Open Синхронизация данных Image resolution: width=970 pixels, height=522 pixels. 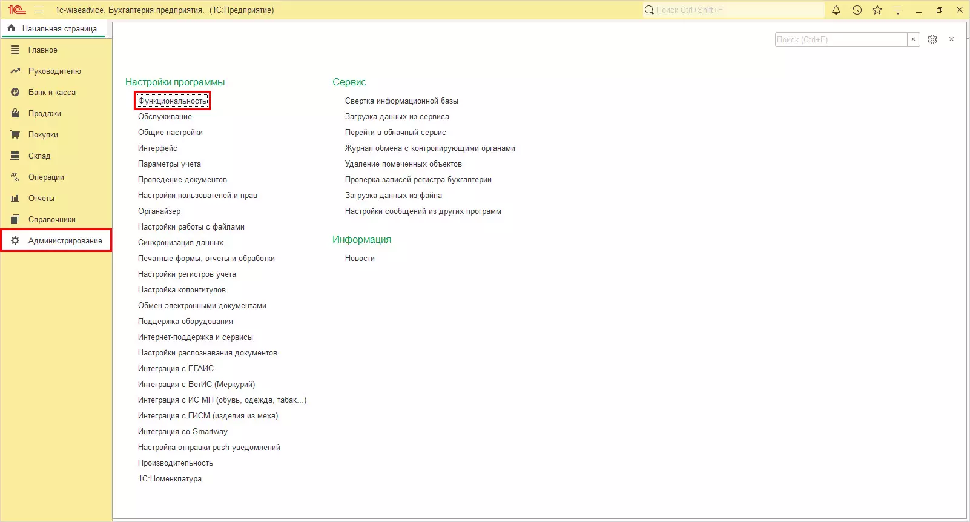(x=180, y=242)
